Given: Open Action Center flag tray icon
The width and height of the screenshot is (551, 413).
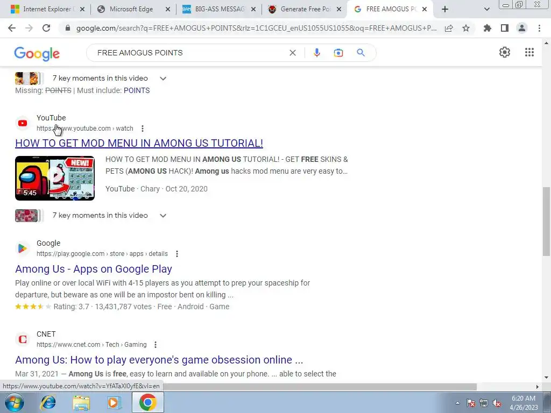Looking at the screenshot, I should point(470,403).
